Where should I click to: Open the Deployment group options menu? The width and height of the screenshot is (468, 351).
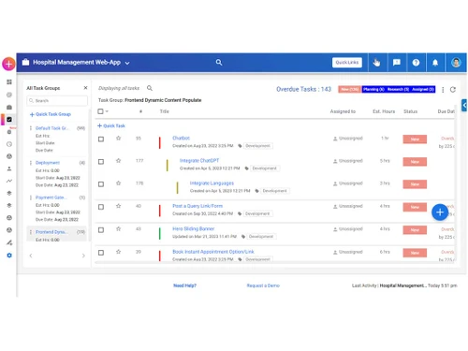(31, 163)
